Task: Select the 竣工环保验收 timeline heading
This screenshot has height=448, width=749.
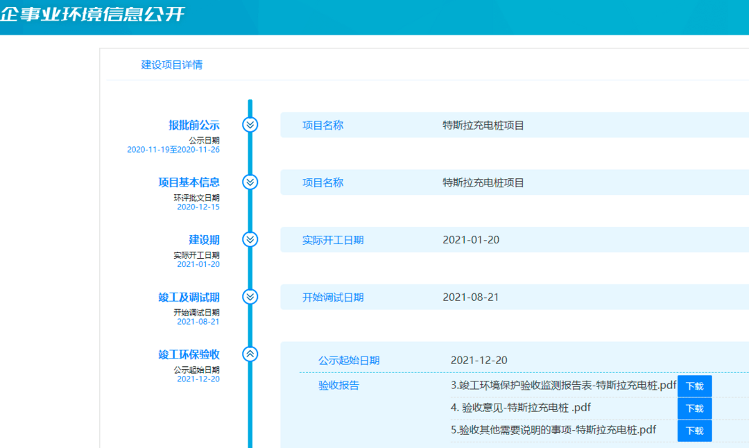Action: pos(189,354)
